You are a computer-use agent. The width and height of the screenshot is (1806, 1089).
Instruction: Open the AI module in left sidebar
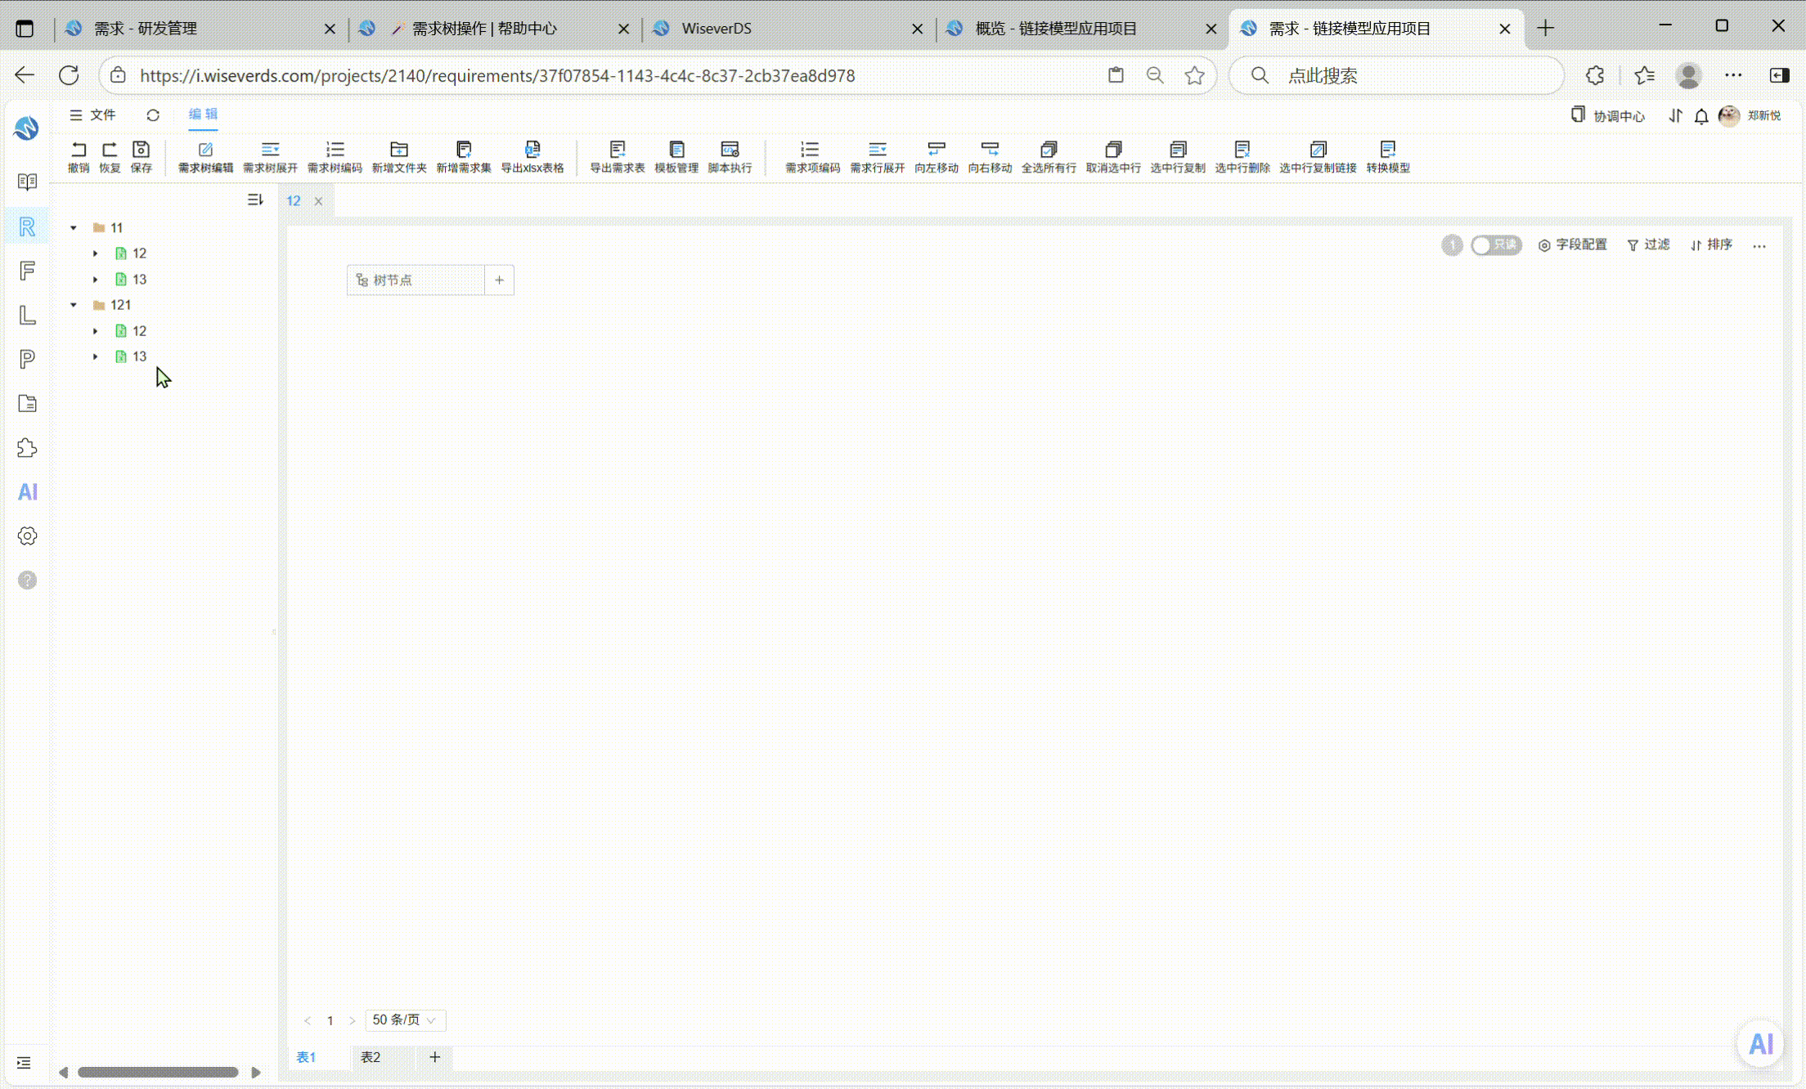pyautogui.click(x=28, y=492)
